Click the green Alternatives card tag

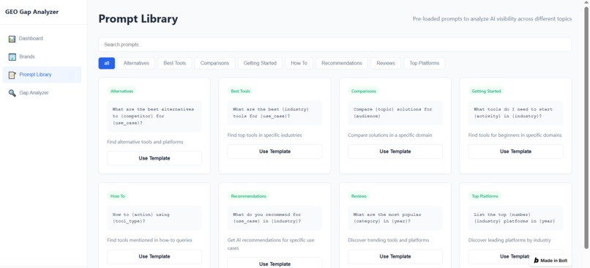[x=122, y=91]
